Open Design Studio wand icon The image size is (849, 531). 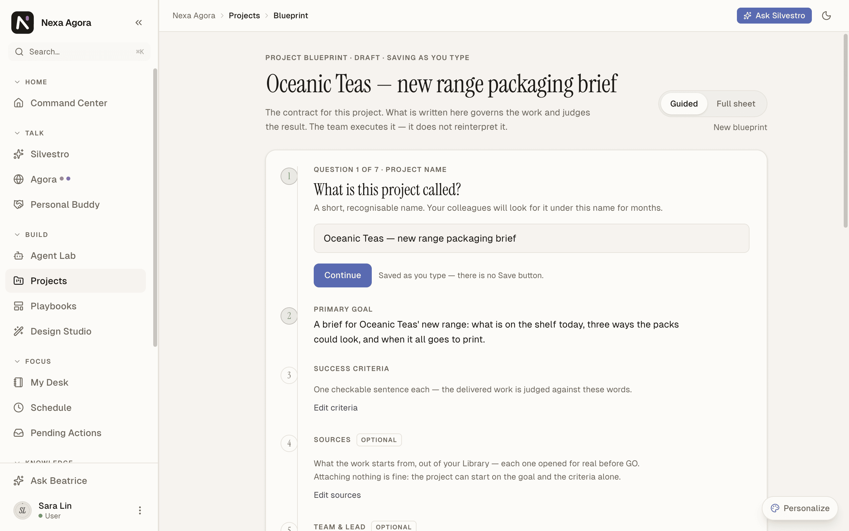point(19,331)
